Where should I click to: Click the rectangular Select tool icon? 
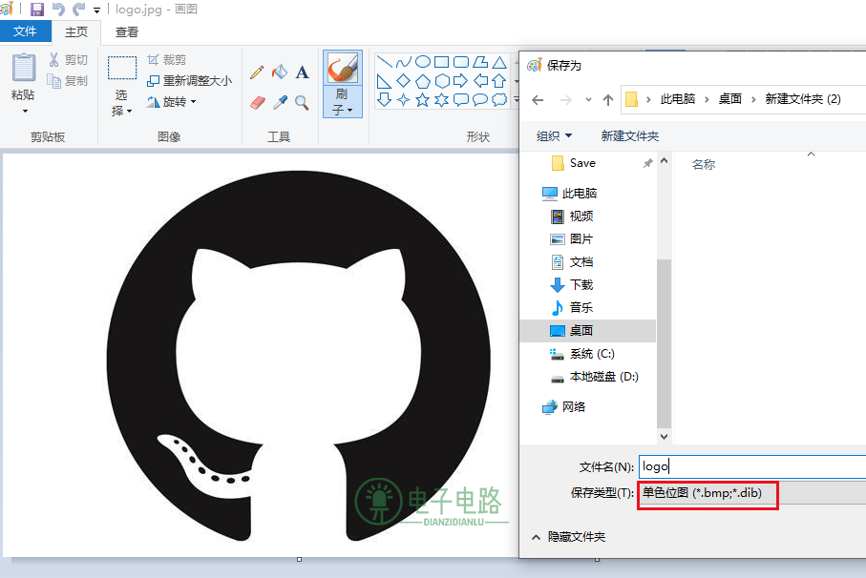point(122,69)
